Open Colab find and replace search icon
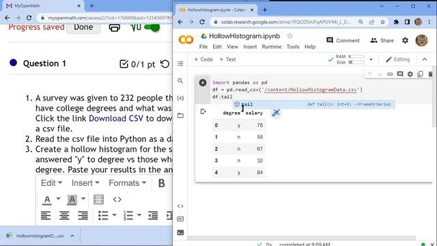Viewport: 437px width, 246px height. 180,81
